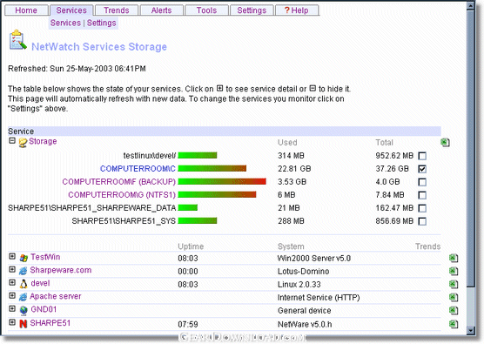Click the Apache server browser icon
Screen dimensions: 484x344
click(24, 297)
